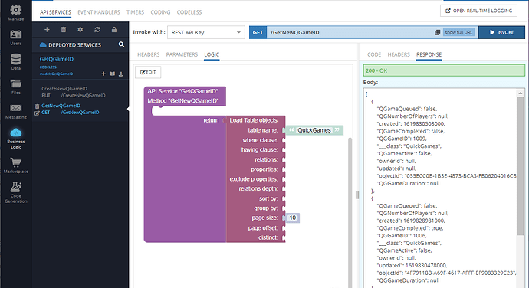Open request HEADERS tab
This screenshot has width=529, height=288.
coord(149,54)
